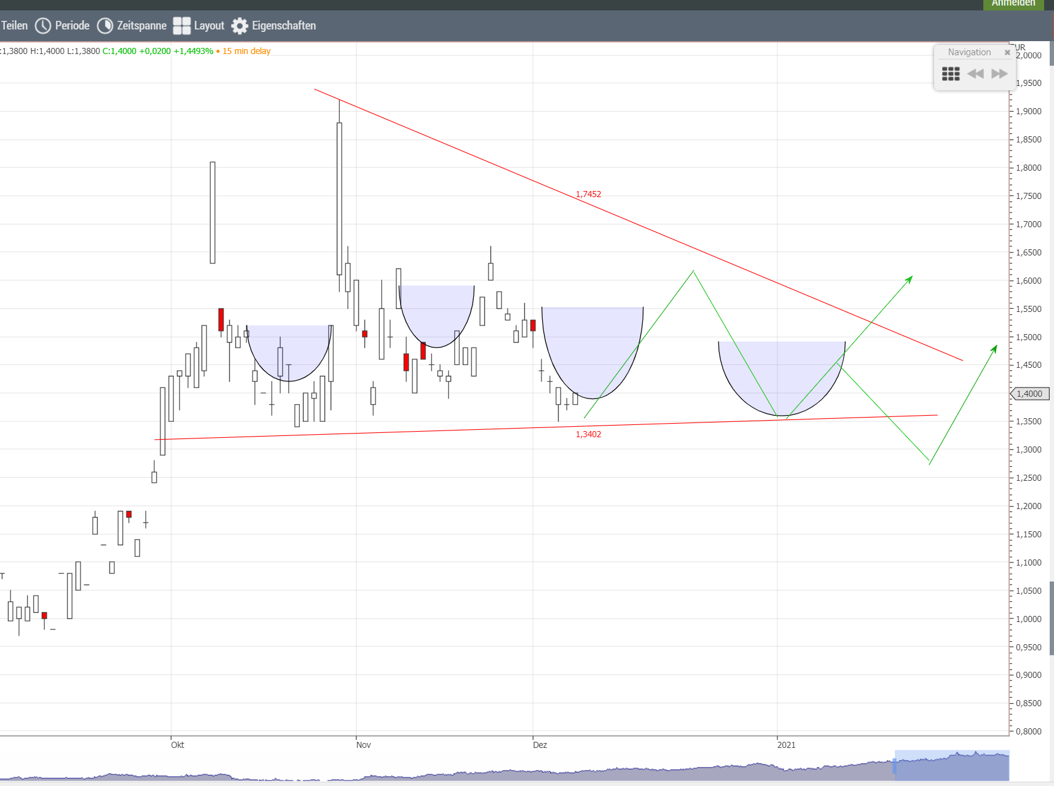
Task: Click the grid view icon in the Navigation panel
Action: point(951,74)
